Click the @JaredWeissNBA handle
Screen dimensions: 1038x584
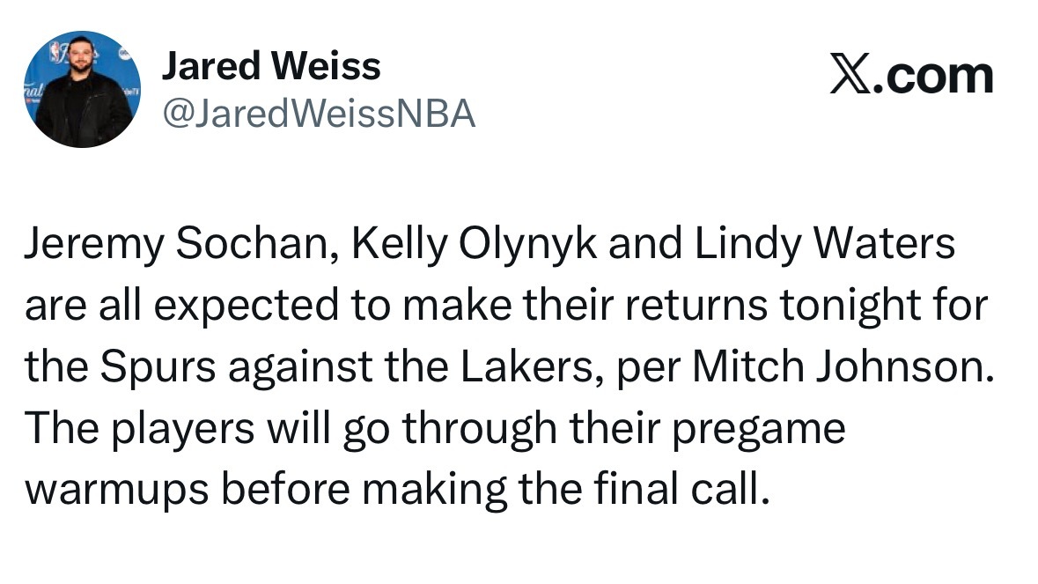tap(319, 114)
